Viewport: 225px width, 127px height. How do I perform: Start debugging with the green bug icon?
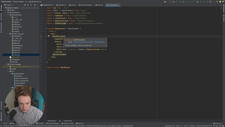(183, 2)
